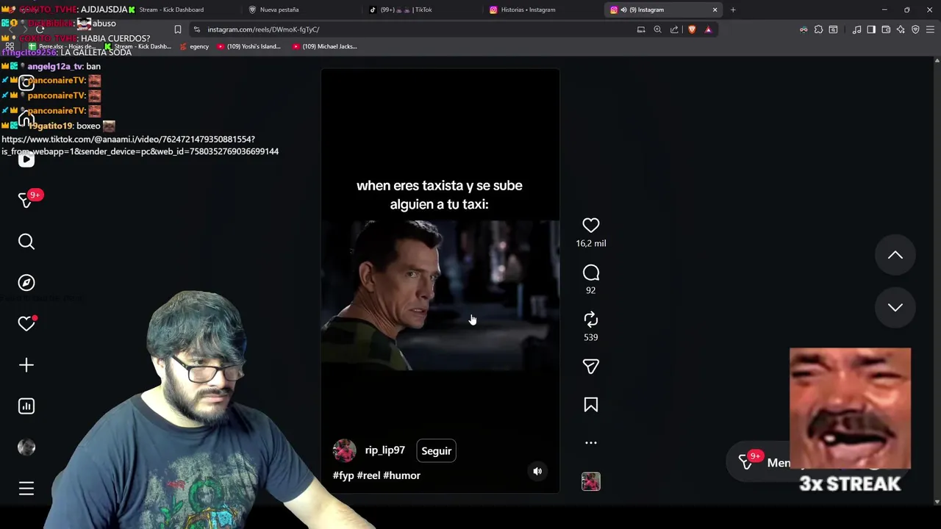Share the reel via the paper plane icon
This screenshot has width=941, height=529.
(x=590, y=366)
